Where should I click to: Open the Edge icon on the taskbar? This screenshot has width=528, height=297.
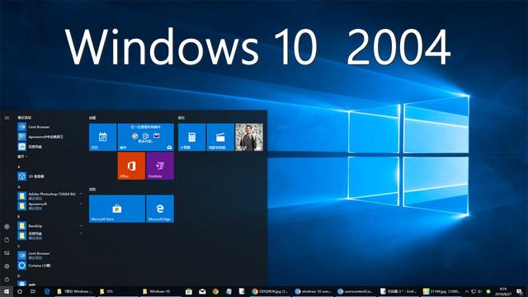pos(47,291)
